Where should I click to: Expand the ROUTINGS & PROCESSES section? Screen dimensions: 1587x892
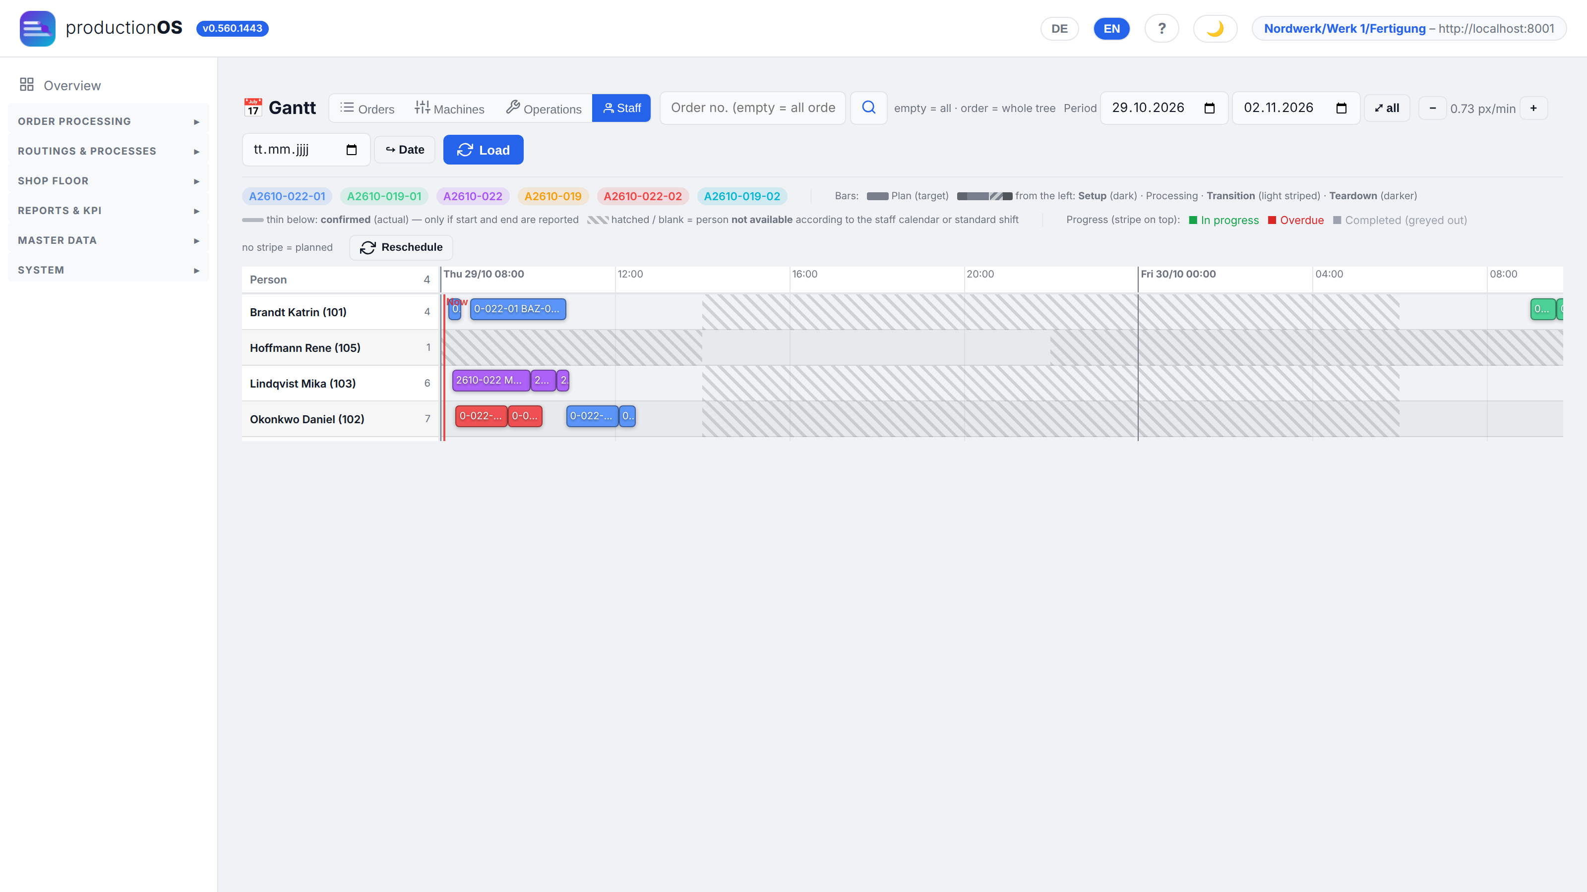[109, 151]
